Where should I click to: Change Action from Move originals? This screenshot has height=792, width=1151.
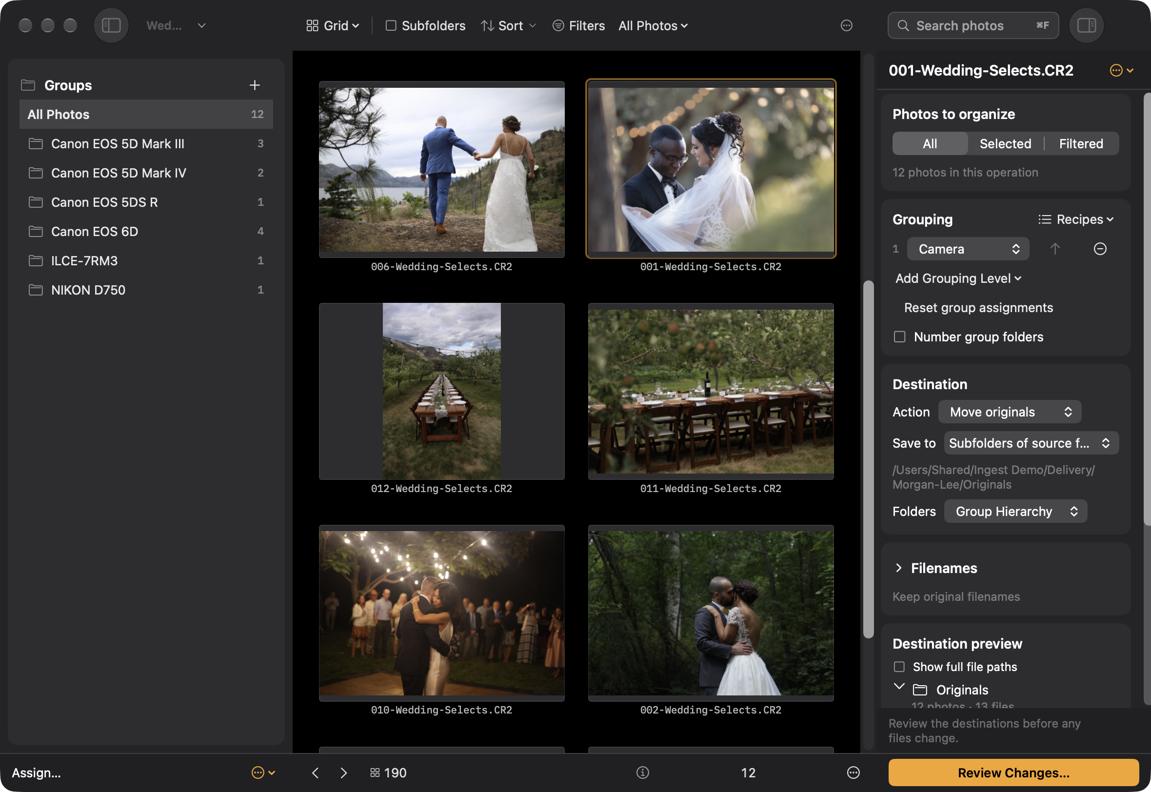coord(1010,412)
